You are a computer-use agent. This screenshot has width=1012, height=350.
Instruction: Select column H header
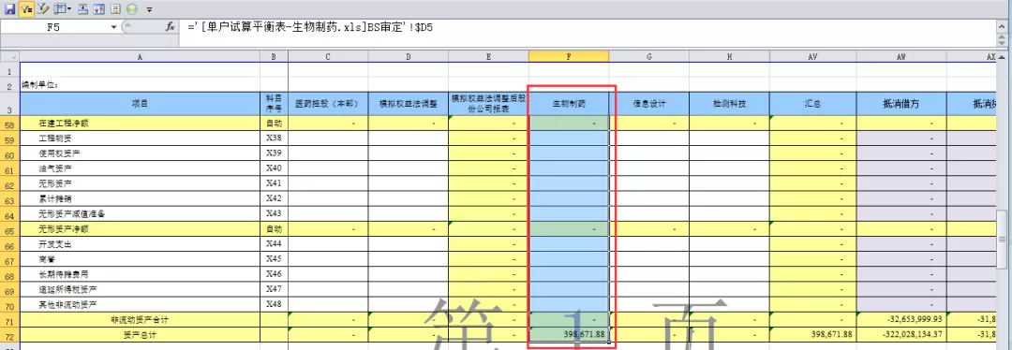(729, 57)
